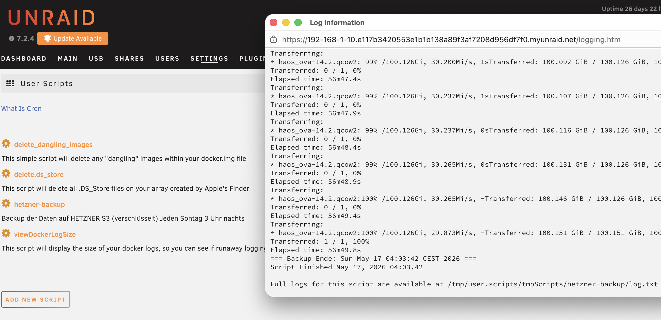Click the log line with 30.200Mi/s transfer rate
661x320 pixels.
466,62
